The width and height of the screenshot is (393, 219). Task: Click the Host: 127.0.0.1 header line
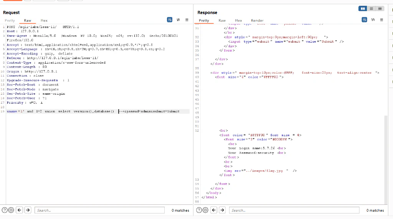point(23,31)
